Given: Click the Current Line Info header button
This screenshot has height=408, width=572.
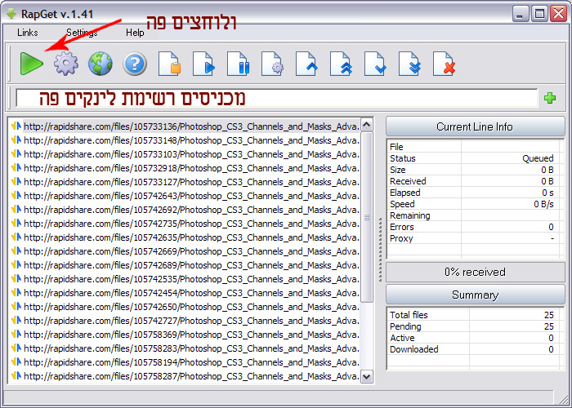Looking at the screenshot, I should pyautogui.click(x=475, y=126).
